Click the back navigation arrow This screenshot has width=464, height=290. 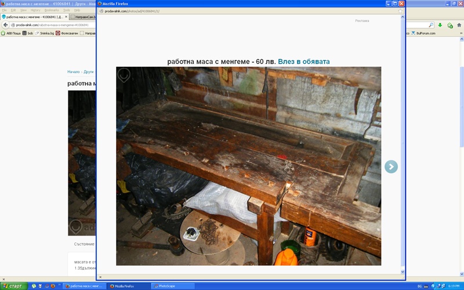(5, 25)
